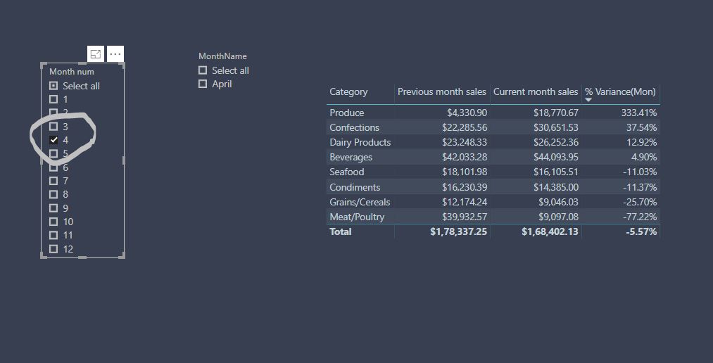Open More options ellipsis on slicer

pos(115,54)
